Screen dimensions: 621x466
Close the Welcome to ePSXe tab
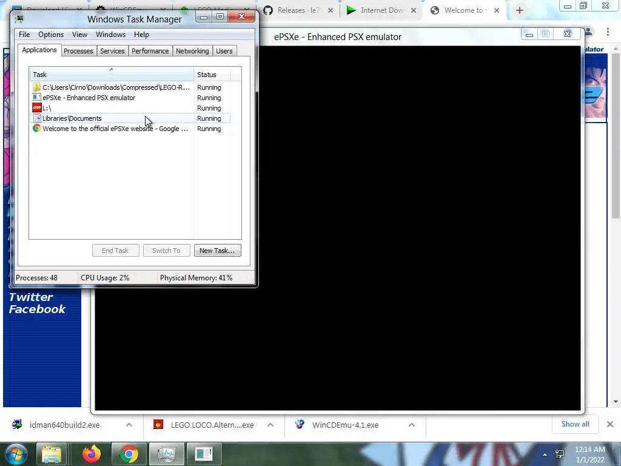[x=497, y=11]
